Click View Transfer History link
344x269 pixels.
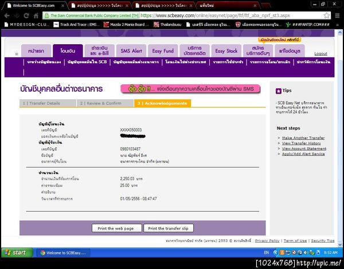pos(301,143)
